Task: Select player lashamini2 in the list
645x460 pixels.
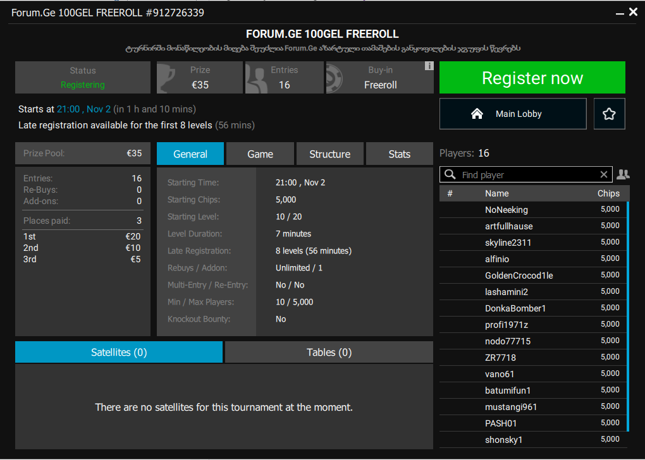Action: (532, 292)
